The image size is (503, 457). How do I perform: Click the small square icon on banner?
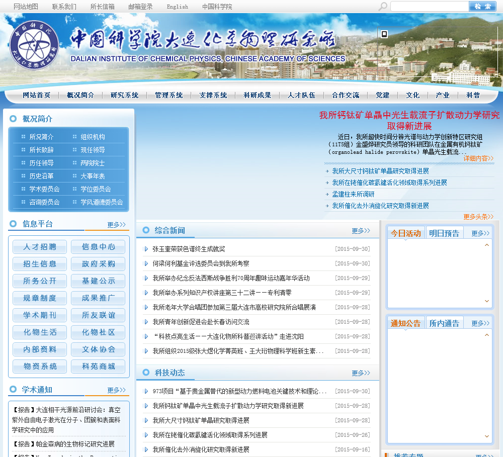pyautogui.click(x=384, y=34)
